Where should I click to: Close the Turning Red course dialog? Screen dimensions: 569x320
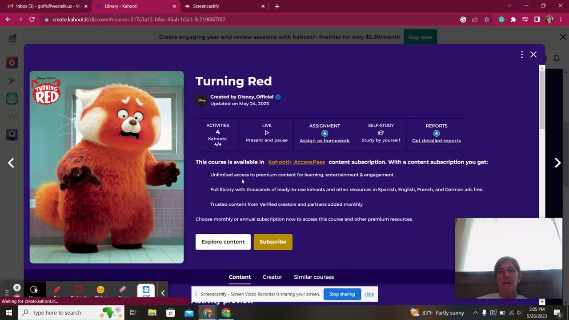pos(533,54)
